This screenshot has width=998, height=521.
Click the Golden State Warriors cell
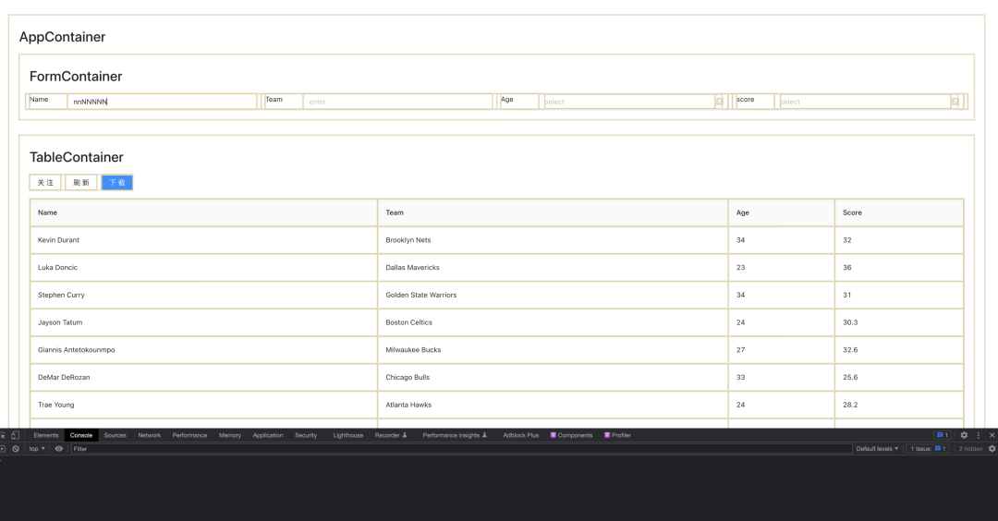(553, 295)
